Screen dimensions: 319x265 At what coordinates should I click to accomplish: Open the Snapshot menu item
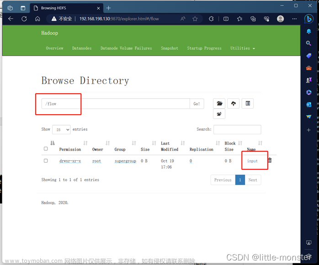170,48
